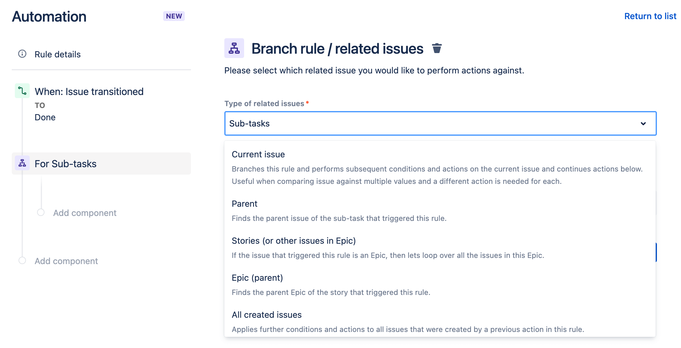Select the When: Issue transitioned step
The image size is (681, 348).
[89, 91]
